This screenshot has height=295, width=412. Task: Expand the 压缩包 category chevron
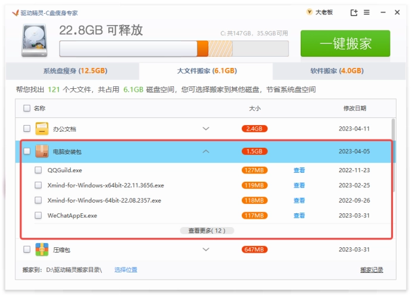206,249
